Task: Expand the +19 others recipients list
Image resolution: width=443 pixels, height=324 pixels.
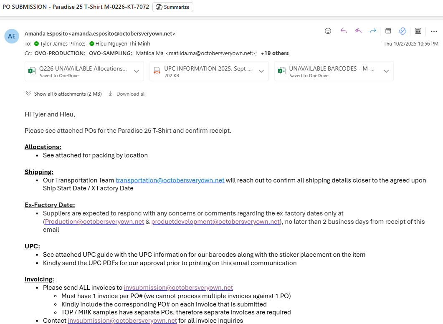Action: (x=275, y=53)
